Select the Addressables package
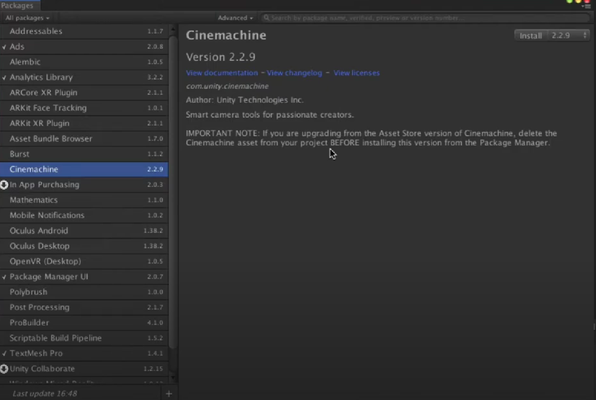Viewport: 596px width, 400px height. click(x=84, y=31)
